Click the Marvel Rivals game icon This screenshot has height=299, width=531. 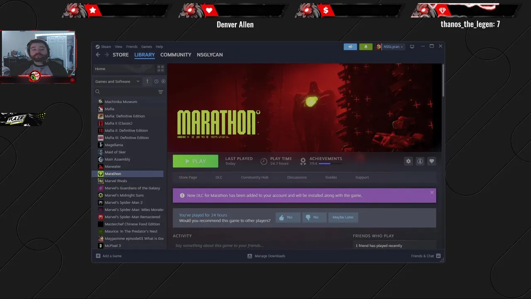click(100, 181)
